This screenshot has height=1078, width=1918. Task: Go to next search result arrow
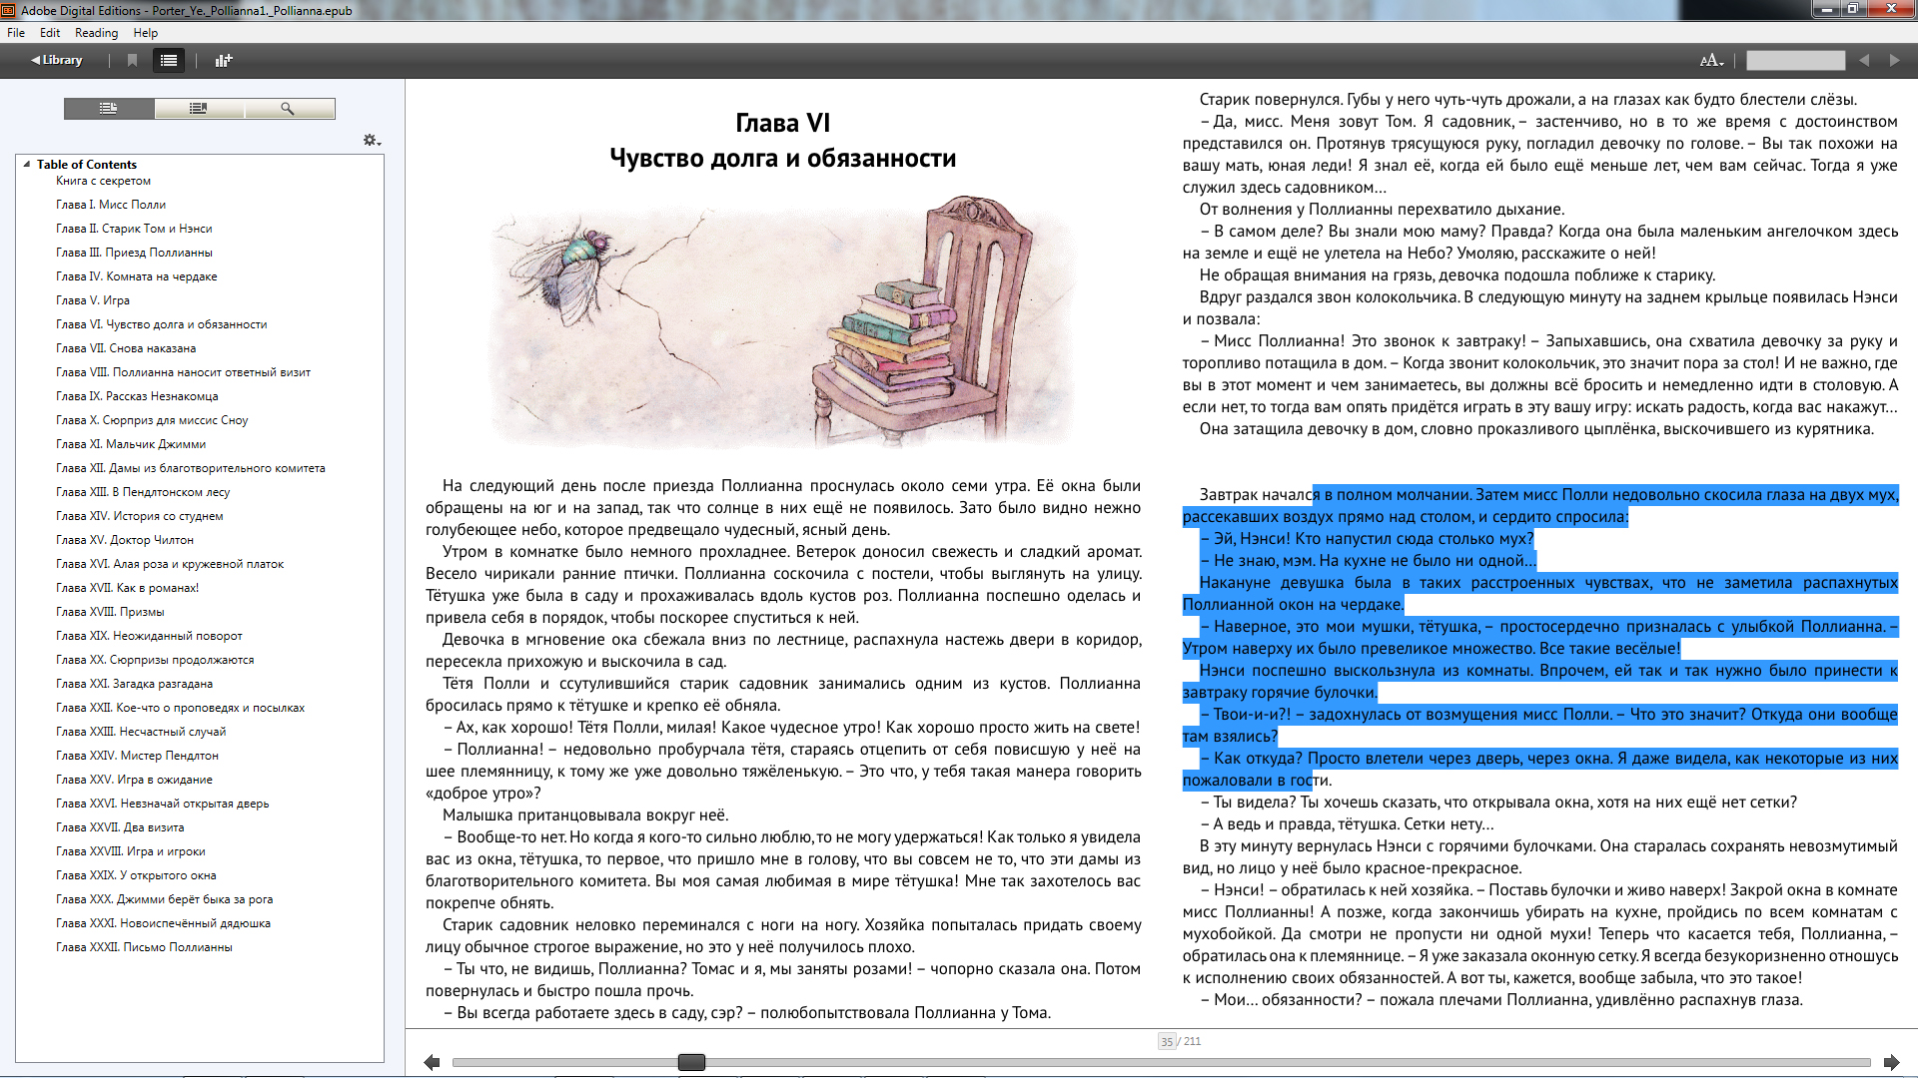[x=1895, y=60]
